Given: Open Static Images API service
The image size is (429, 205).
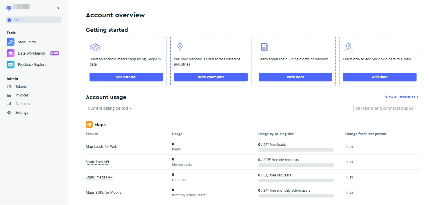Looking at the screenshot, I should click(100, 177).
